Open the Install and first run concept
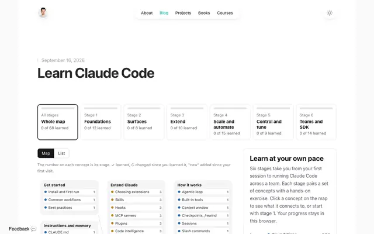This screenshot has width=374, height=234. pyautogui.click(x=70, y=192)
